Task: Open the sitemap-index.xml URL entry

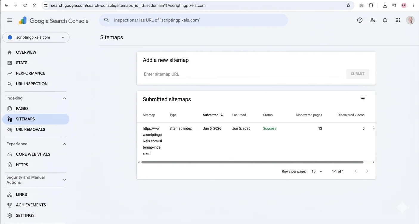Action: pos(152,141)
